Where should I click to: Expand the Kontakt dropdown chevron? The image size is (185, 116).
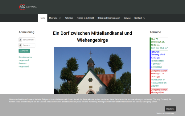tap(144, 18)
